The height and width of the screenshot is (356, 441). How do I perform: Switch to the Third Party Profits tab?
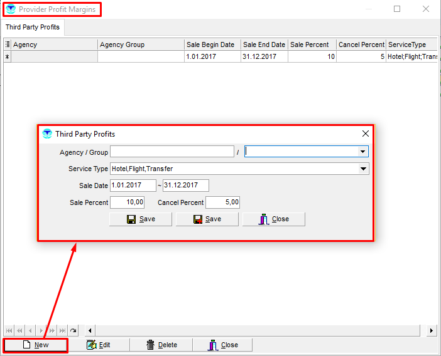pos(32,28)
